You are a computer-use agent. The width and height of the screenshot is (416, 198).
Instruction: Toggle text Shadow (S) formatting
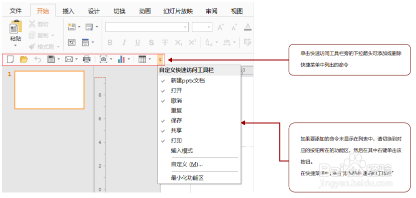coord(151,42)
